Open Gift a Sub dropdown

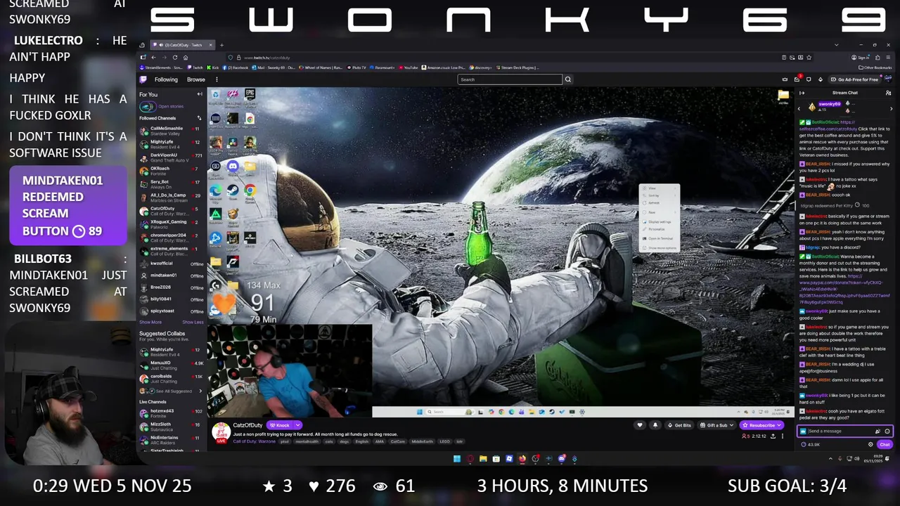pos(716,425)
